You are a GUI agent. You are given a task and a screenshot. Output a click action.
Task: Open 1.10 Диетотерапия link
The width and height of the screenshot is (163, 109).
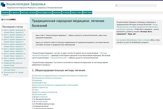coord(42,97)
